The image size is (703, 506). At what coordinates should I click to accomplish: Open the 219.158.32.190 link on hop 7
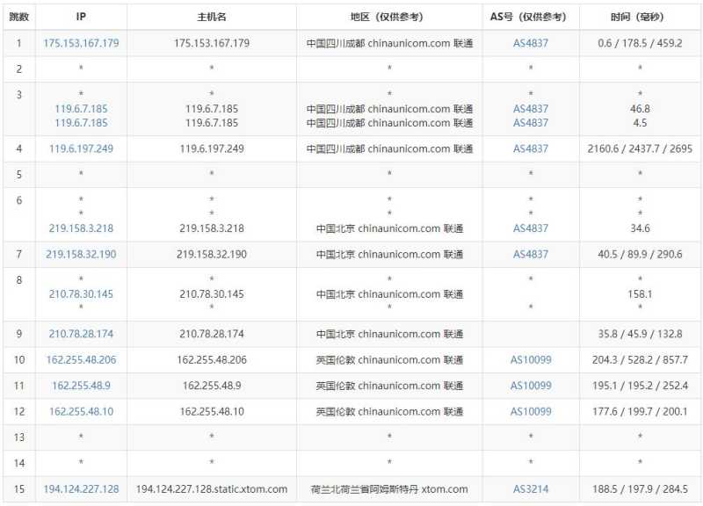pyautogui.click(x=79, y=254)
